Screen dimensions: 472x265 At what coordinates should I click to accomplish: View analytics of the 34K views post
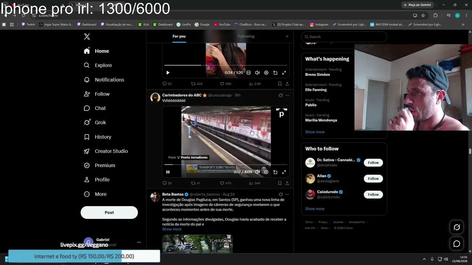255,183
